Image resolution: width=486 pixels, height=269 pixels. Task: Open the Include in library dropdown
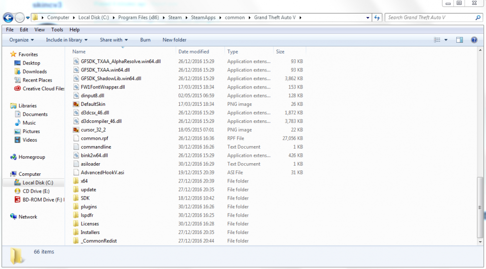pos(67,40)
